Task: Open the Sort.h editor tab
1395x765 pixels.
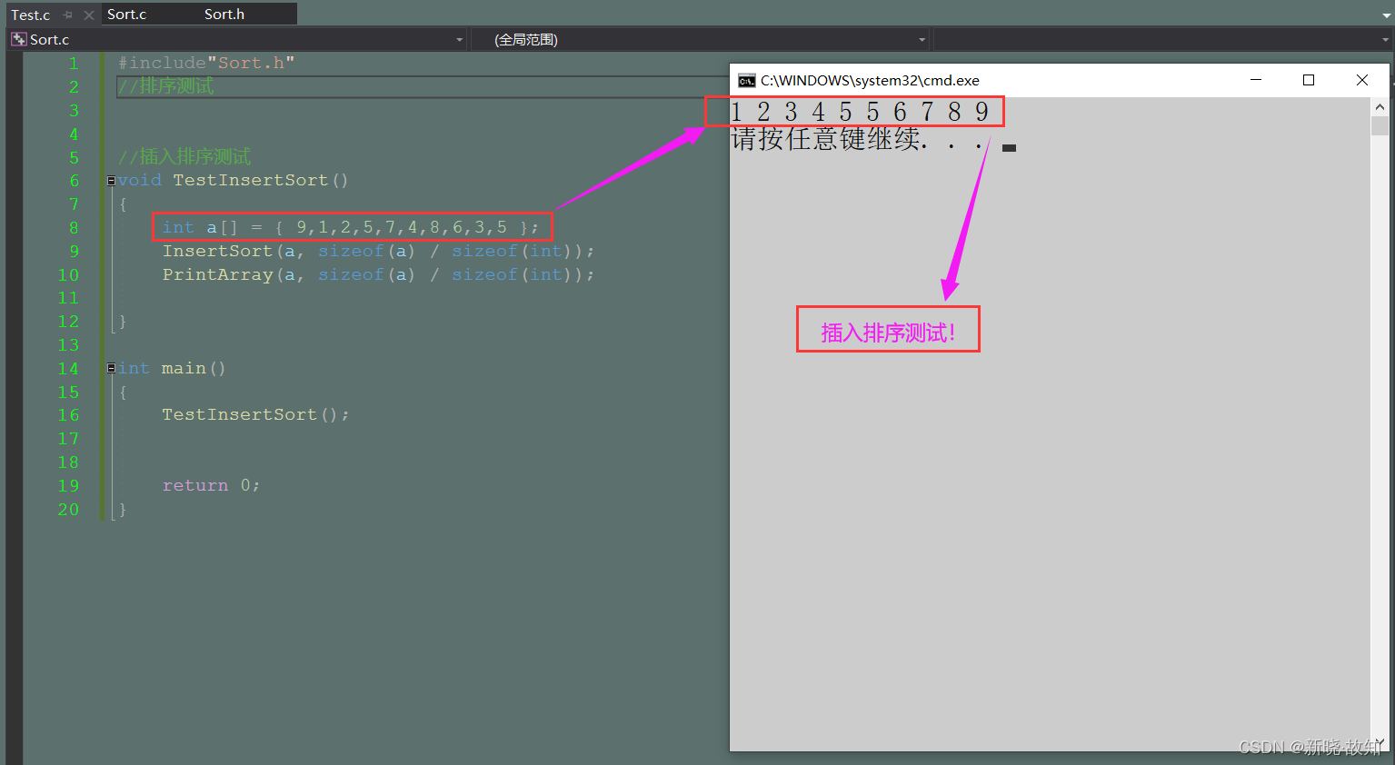Action: click(224, 15)
